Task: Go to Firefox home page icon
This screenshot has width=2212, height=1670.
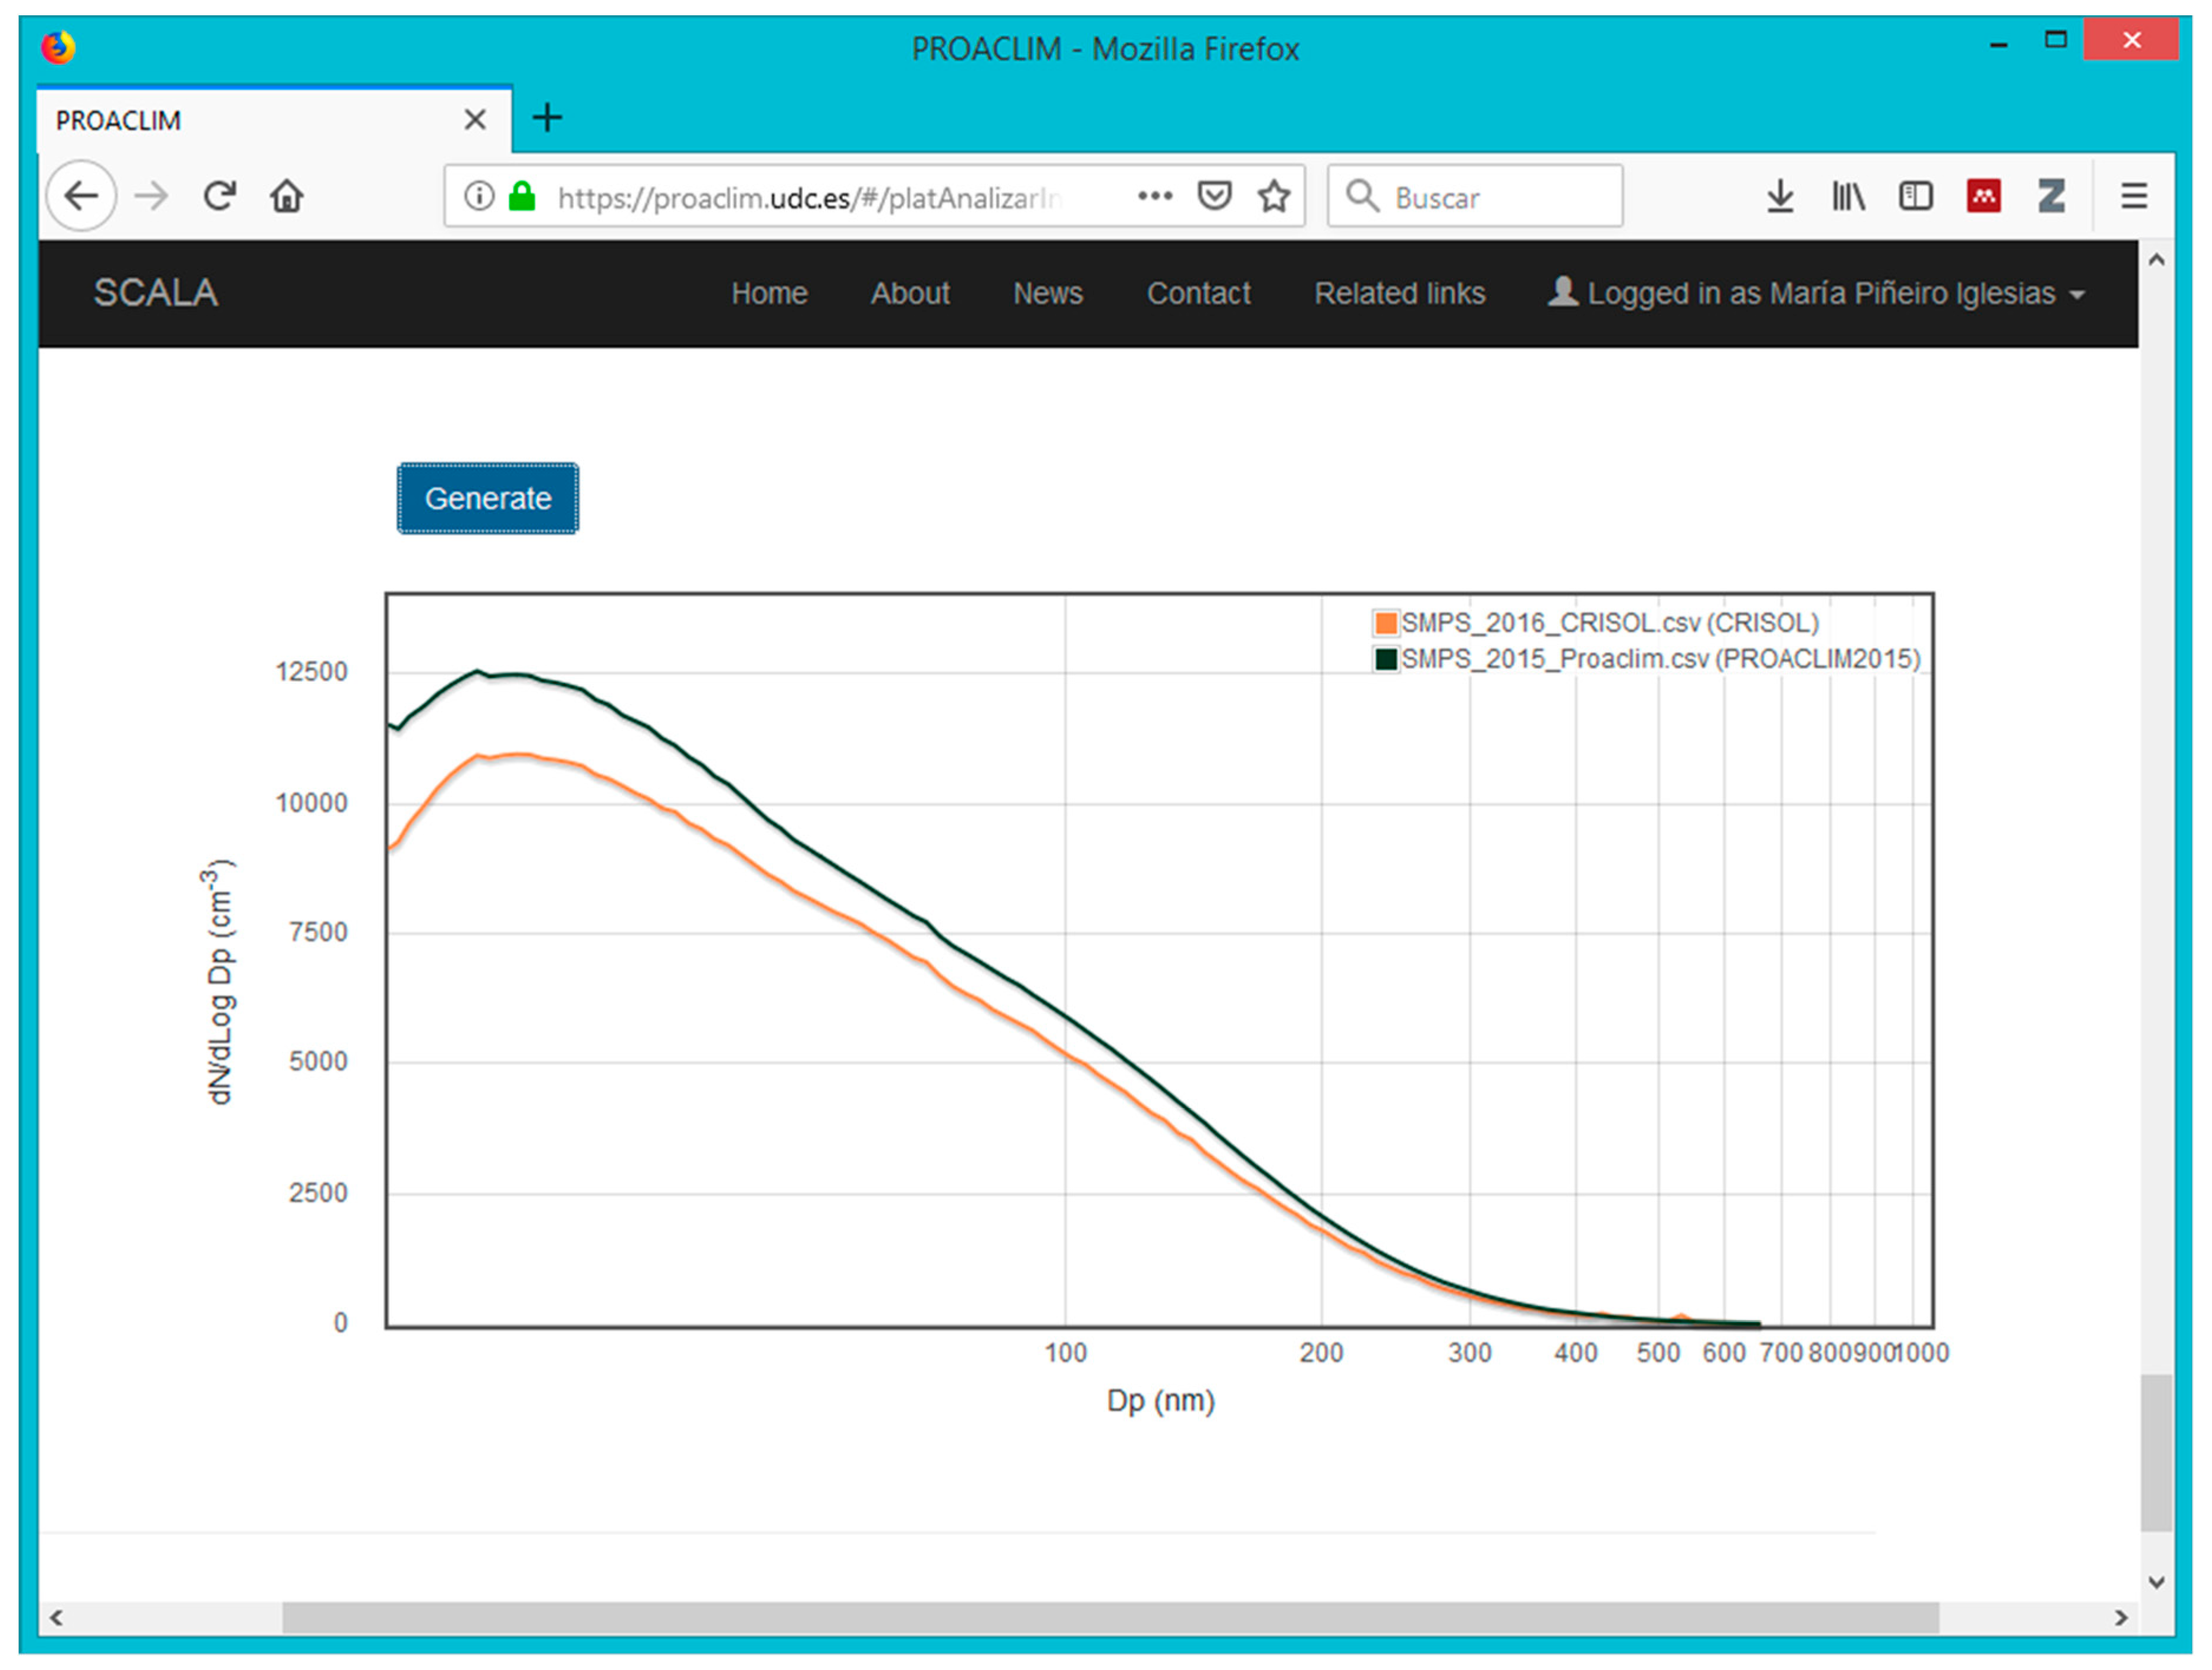Action: click(286, 196)
